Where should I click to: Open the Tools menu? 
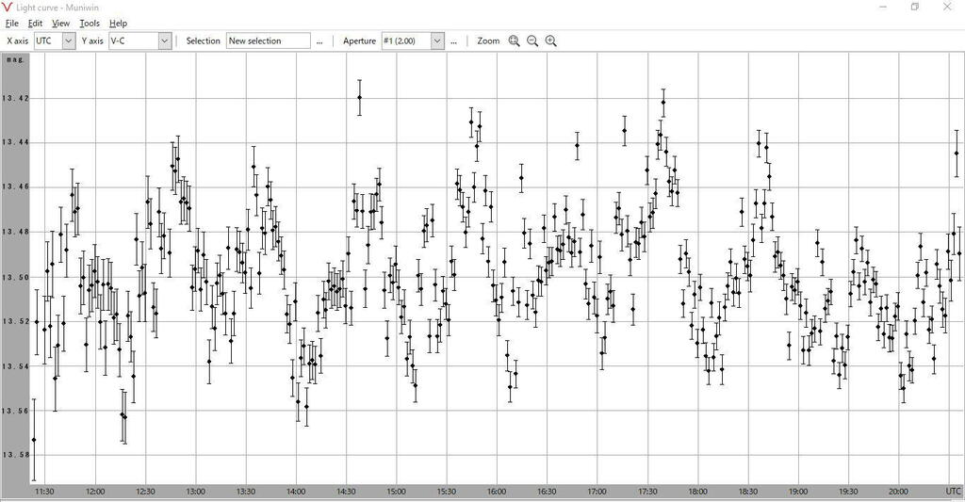[x=90, y=24]
